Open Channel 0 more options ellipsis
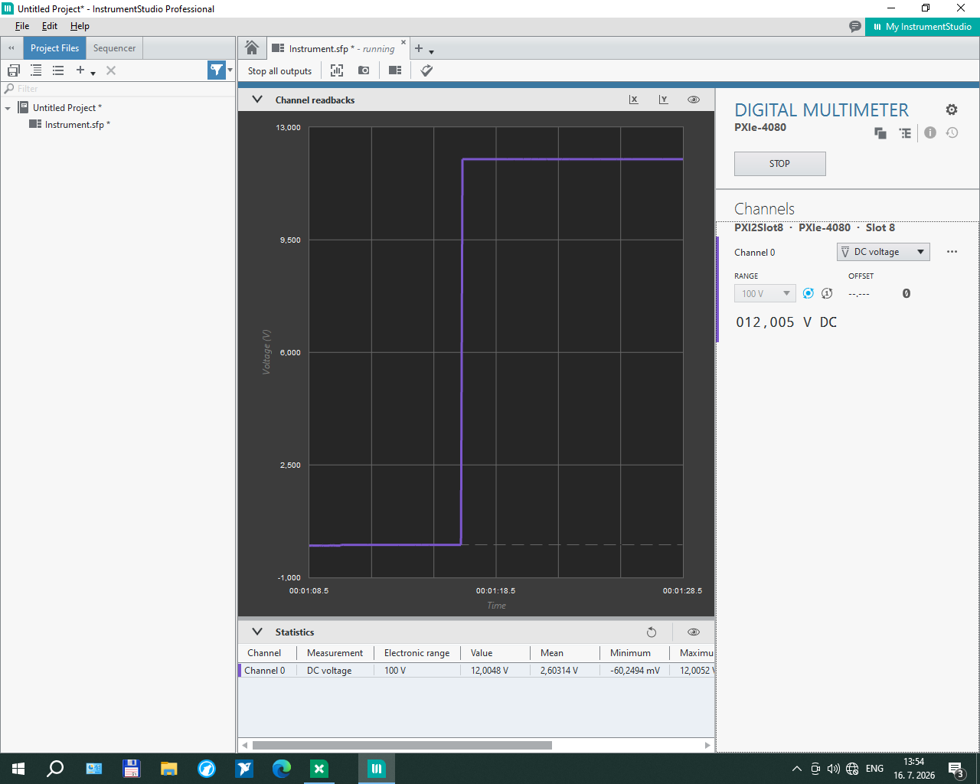This screenshot has width=980, height=784. (x=952, y=252)
